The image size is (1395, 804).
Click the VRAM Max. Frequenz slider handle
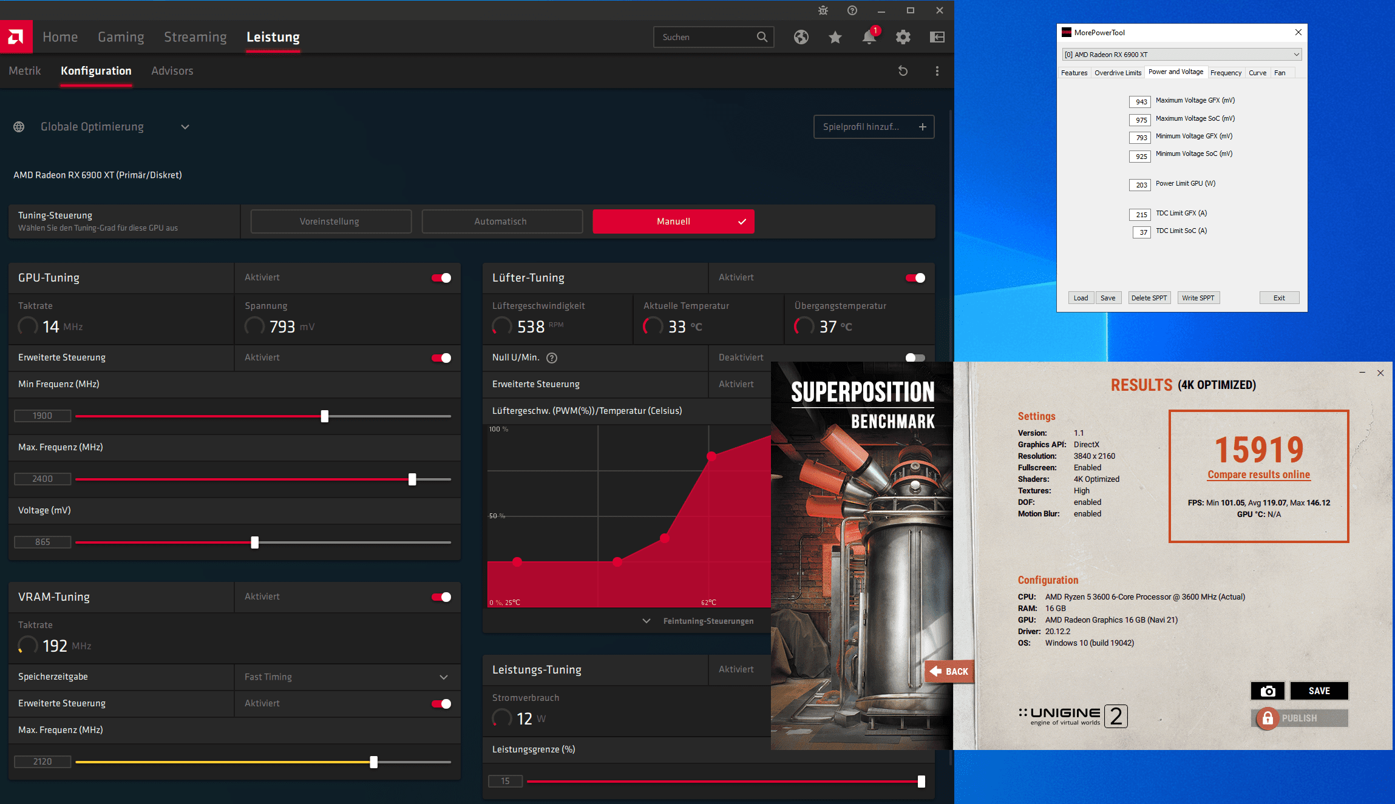pyautogui.click(x=373, y=762)
